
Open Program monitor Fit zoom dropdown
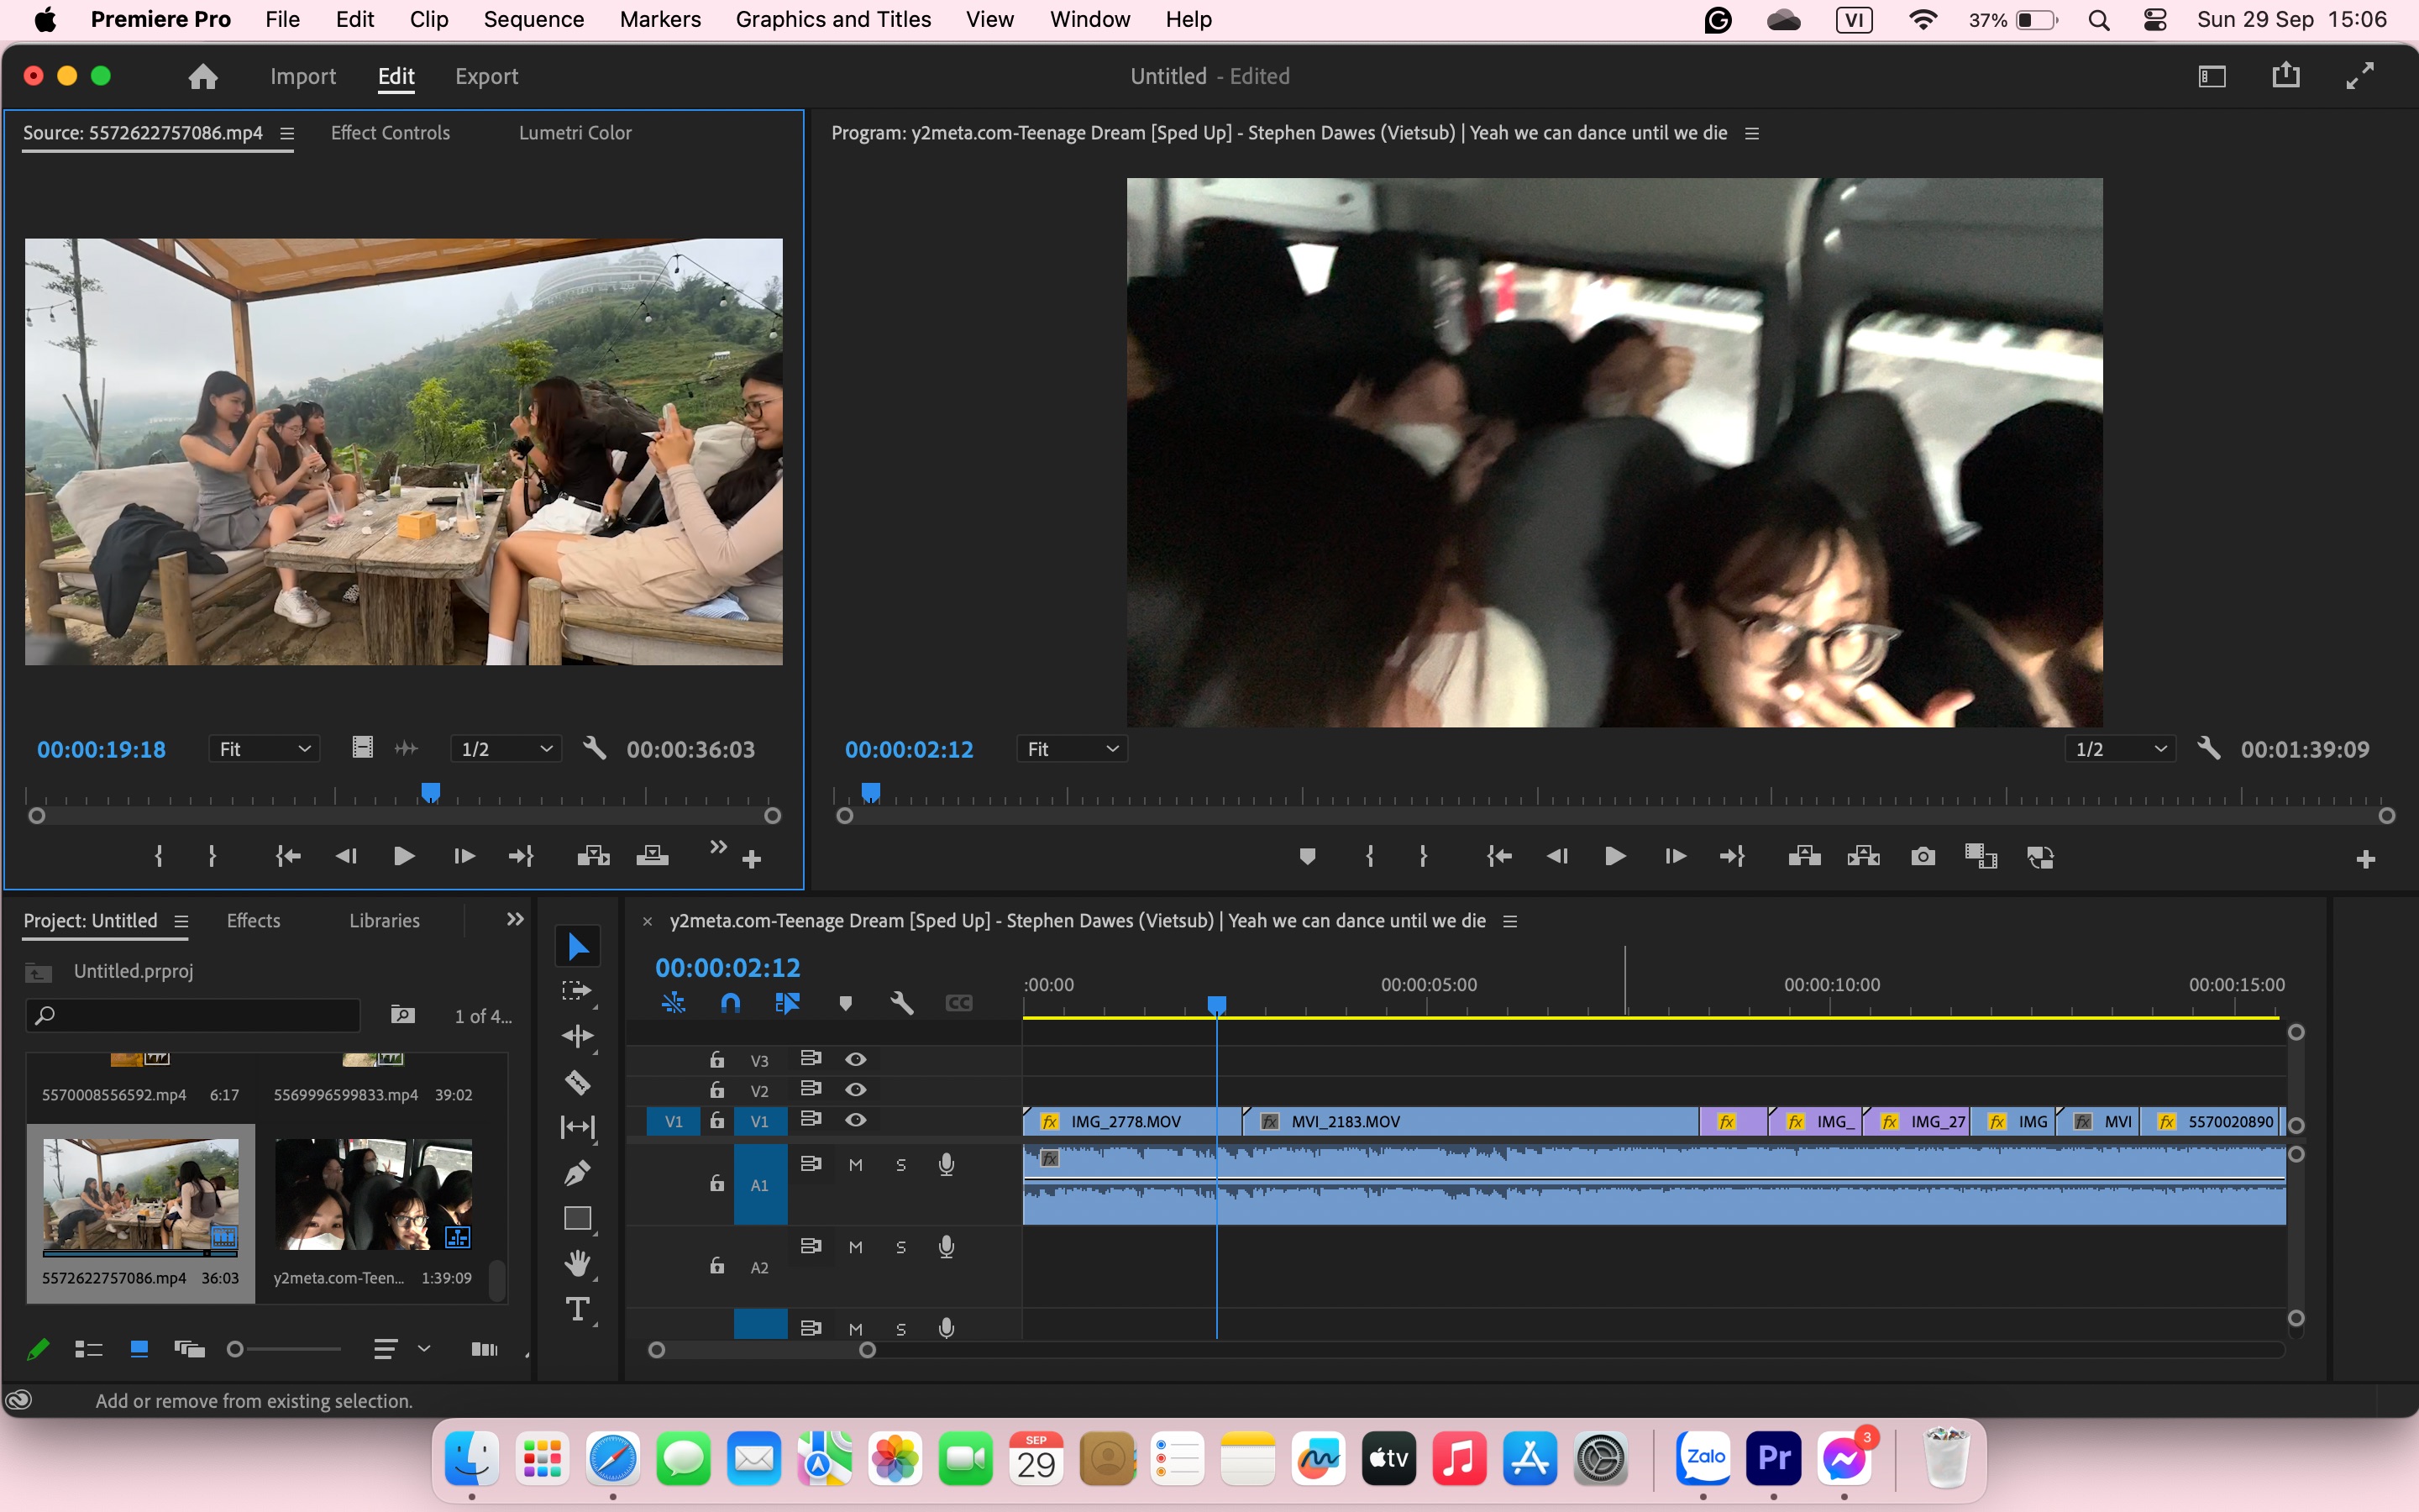point(1072,749)
